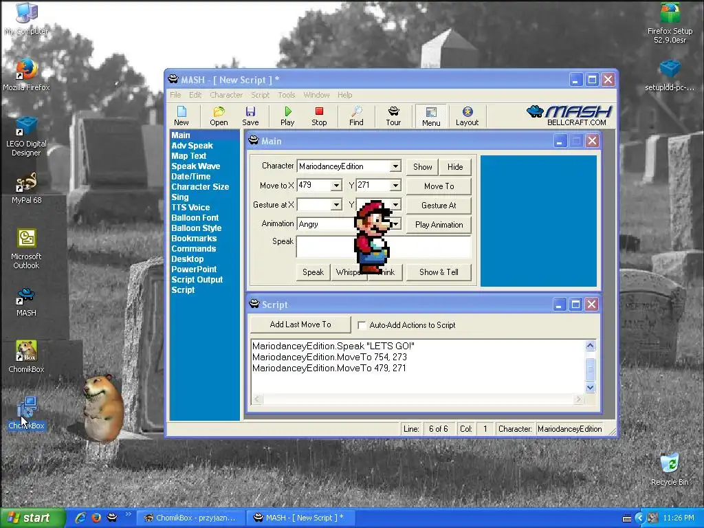
Task: Select the Microsoft Outlook desktop icon
Action: (x=27, y=249)
